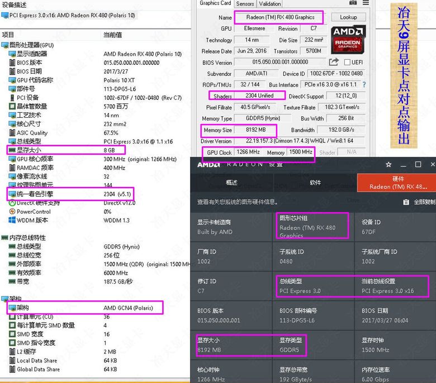Click the Memory Size field showing 8192 MB

click(255, 130)
